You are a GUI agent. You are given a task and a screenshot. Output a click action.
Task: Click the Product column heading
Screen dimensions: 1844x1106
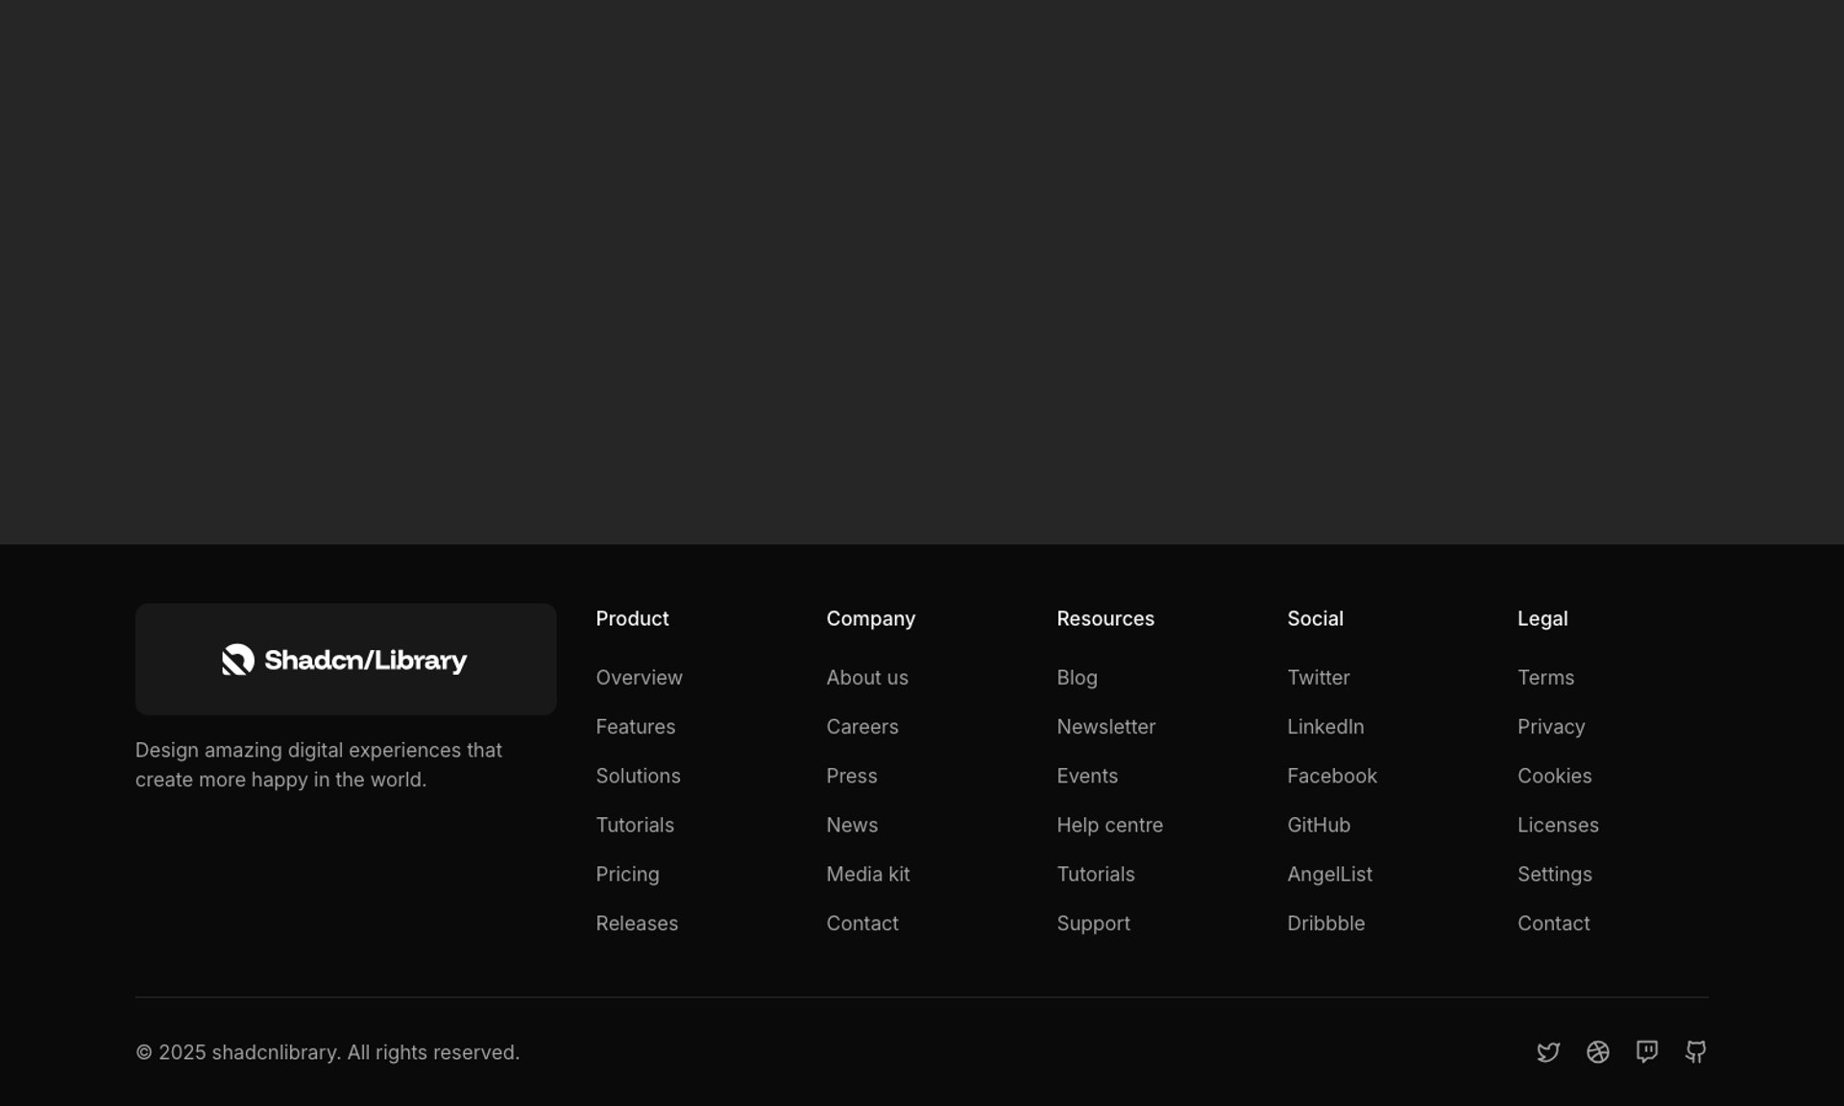point(632,619)
